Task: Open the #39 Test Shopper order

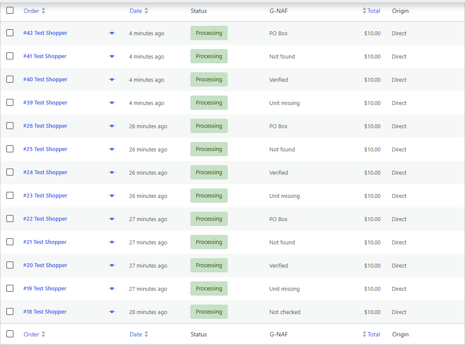Action: pos(45,102)
